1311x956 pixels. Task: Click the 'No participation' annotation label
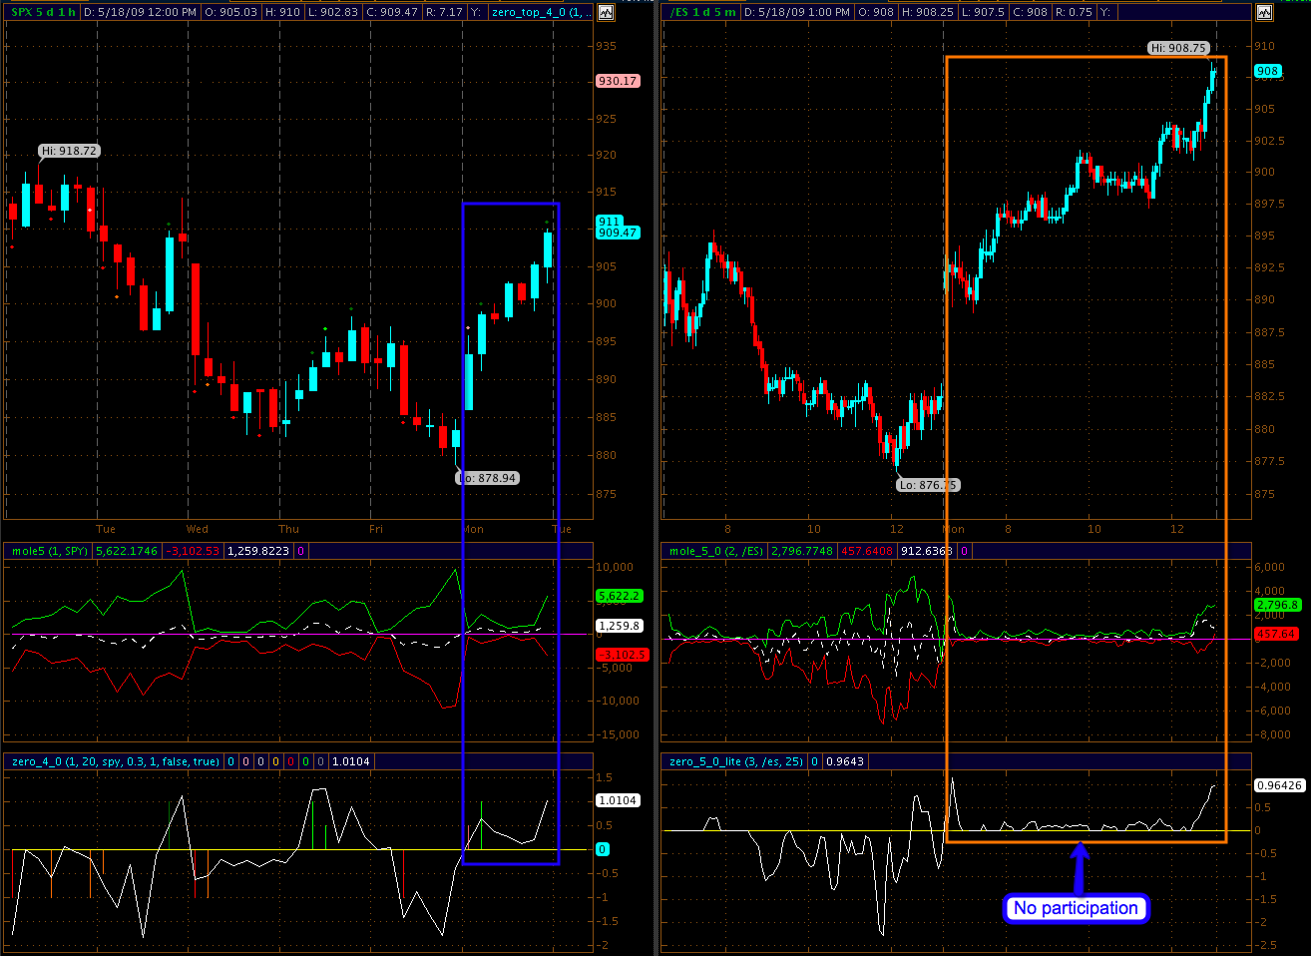pyautogui.click(x=1076, y=908)
